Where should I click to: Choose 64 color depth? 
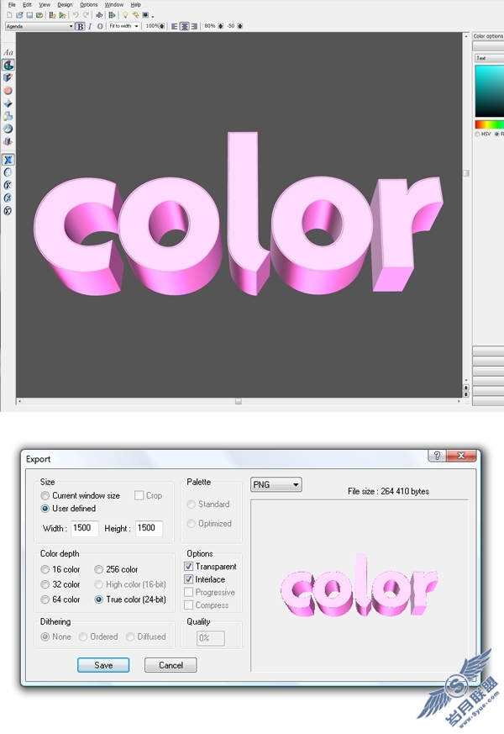point(45,599)
